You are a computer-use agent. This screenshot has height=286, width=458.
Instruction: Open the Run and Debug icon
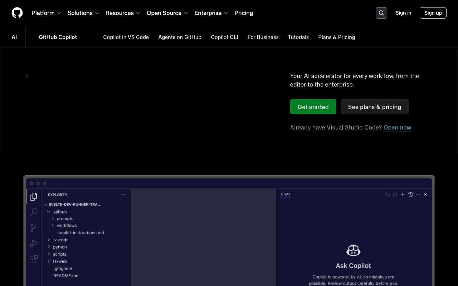tap(34, 243)
